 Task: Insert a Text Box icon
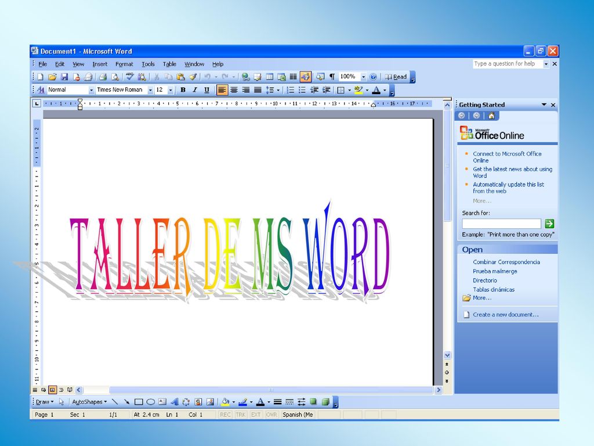[x=162, y=402]
